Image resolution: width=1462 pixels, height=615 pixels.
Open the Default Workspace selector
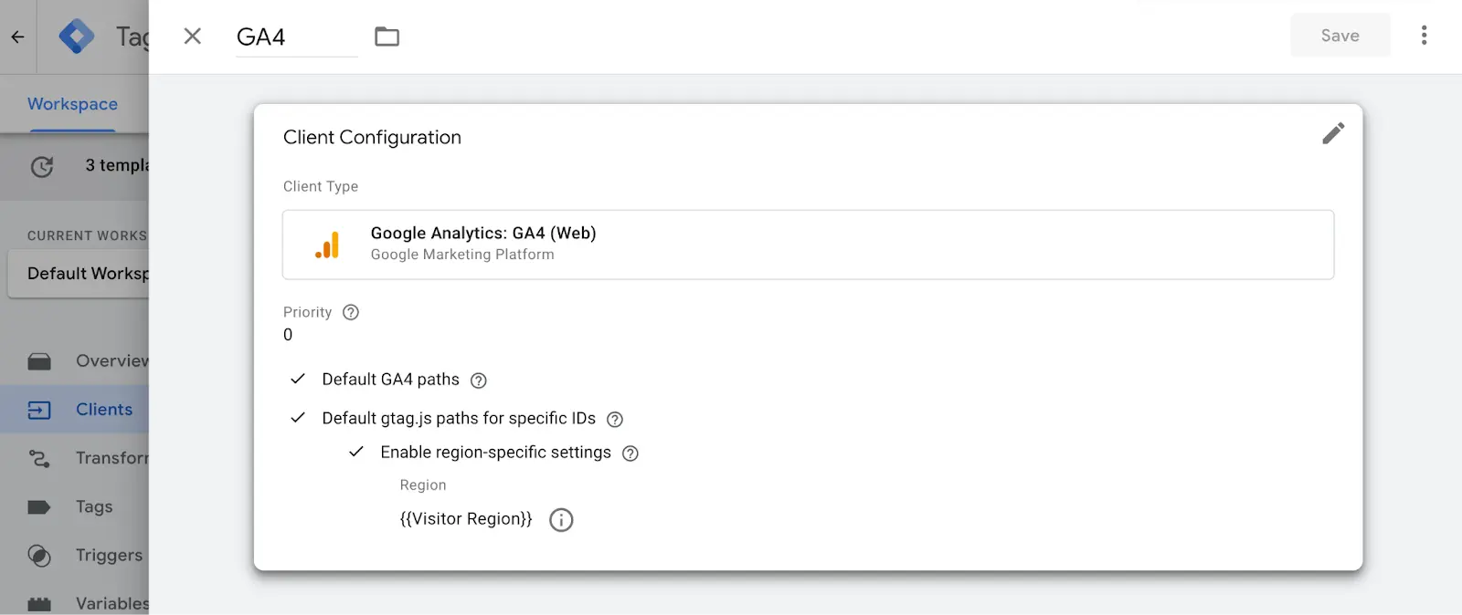pos(79,274)
